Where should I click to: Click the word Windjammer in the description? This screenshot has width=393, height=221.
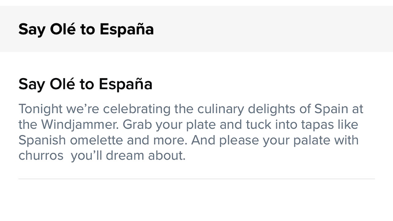80,125
